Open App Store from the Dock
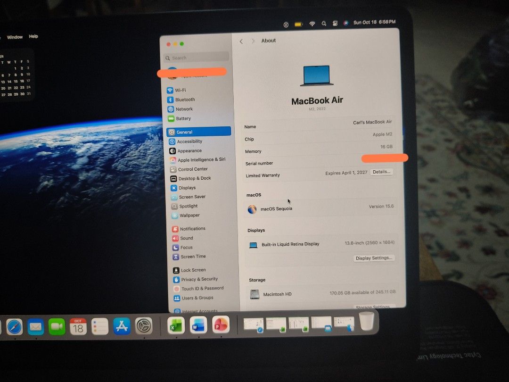Screen dimensions: 509x382 pyautogui.click(x=122, y=326)
